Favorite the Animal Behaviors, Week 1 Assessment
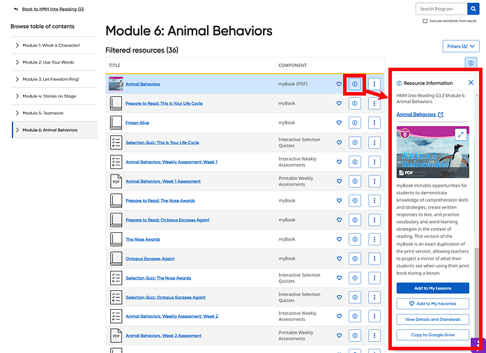This screenshot has width=486, height=353. click(339, 181)
